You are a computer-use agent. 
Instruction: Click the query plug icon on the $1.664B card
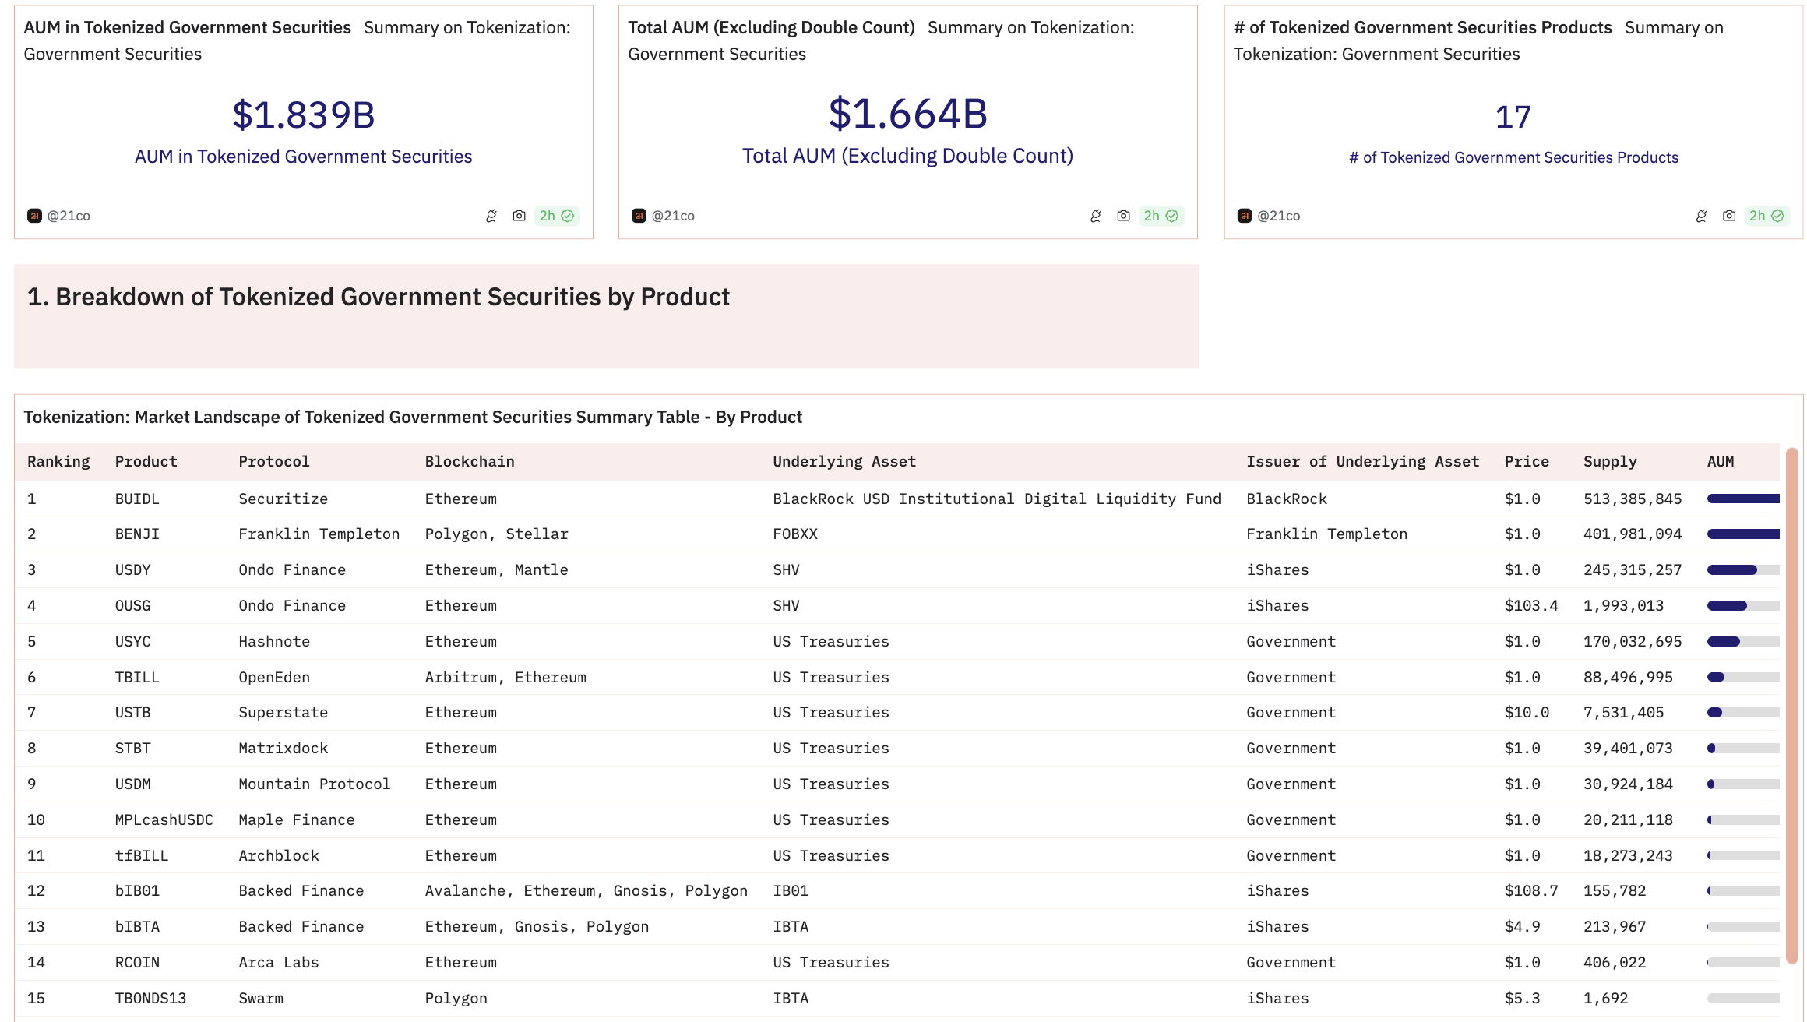[1096, 216]
